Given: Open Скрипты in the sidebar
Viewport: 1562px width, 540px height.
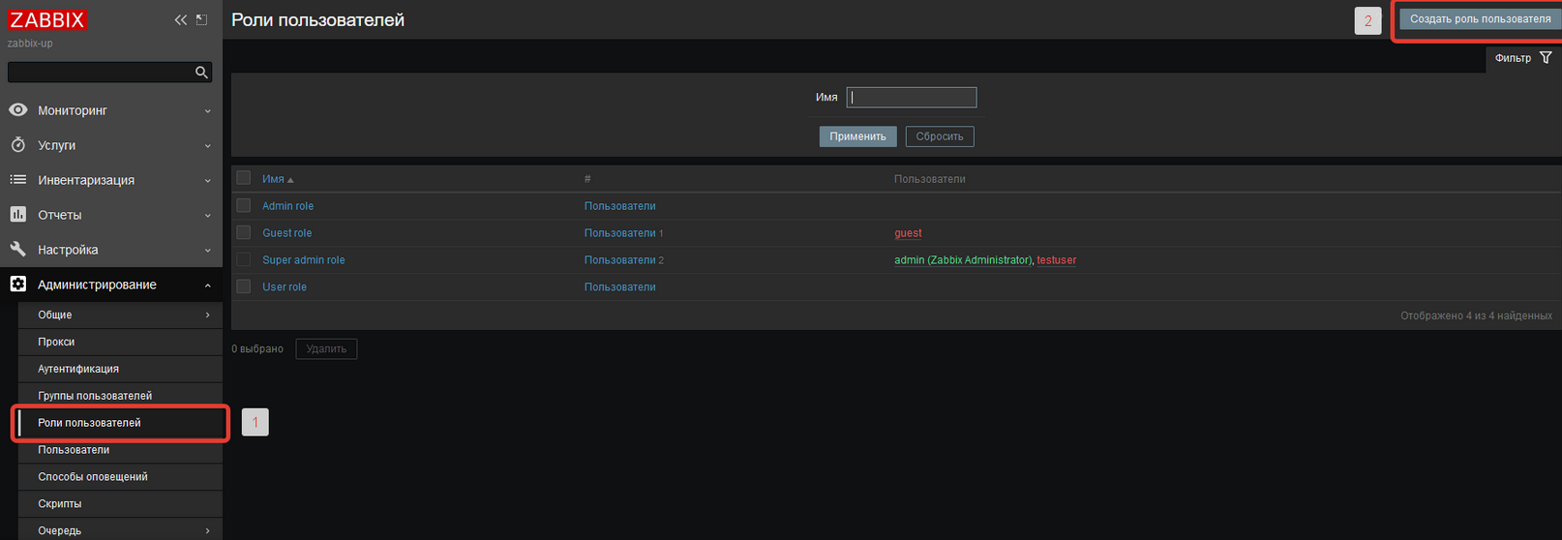Looking at the screenshot, I should click(120, 504).
